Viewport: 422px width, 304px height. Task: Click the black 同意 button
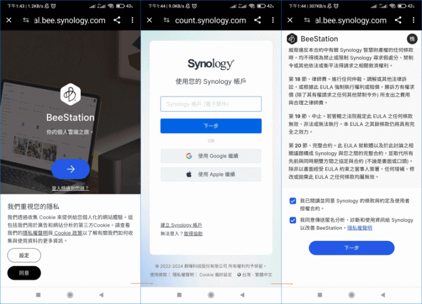pyautogui.click(x=24, y=273)
